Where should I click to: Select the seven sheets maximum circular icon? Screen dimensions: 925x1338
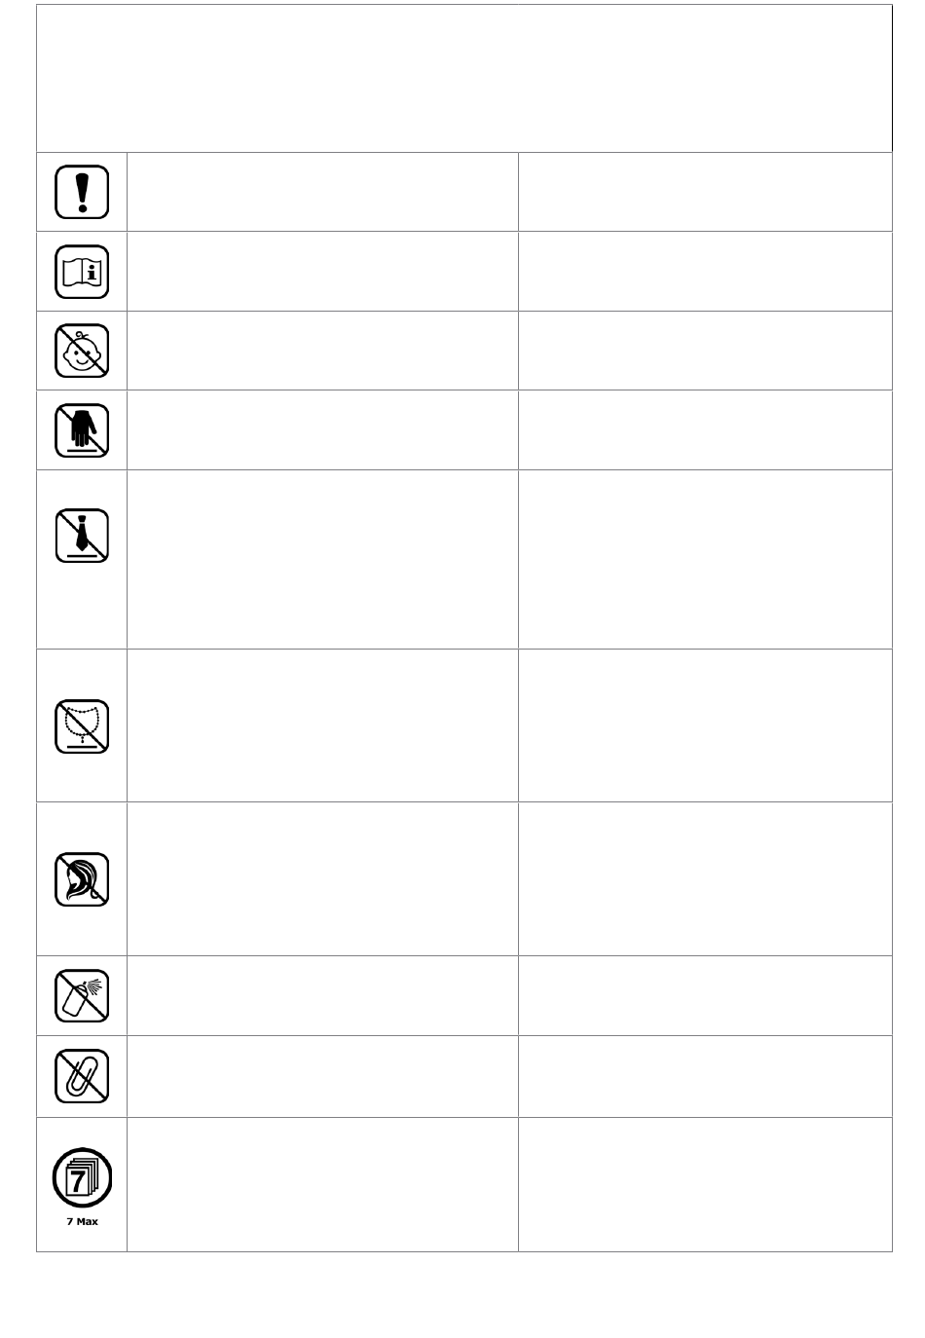82,1177
